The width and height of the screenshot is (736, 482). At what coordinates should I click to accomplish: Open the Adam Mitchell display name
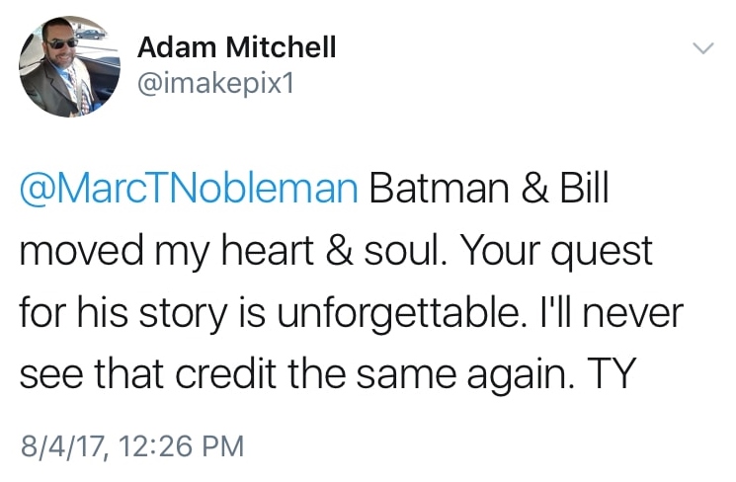click(x=236, y=46)
